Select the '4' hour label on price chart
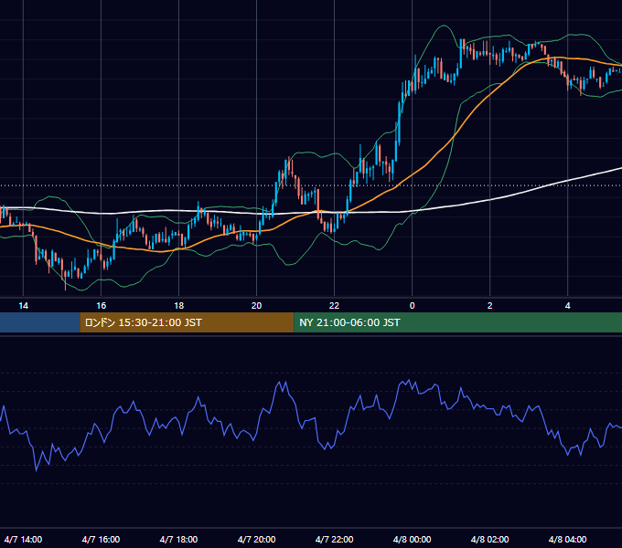 pyautogui.click(x=568, y=306)
